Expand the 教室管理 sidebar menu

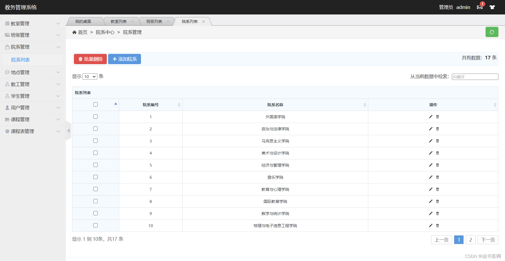click(x=33, y=23)
